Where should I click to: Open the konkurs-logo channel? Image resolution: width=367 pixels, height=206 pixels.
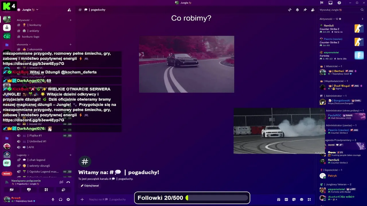click(x=44, y=37)
